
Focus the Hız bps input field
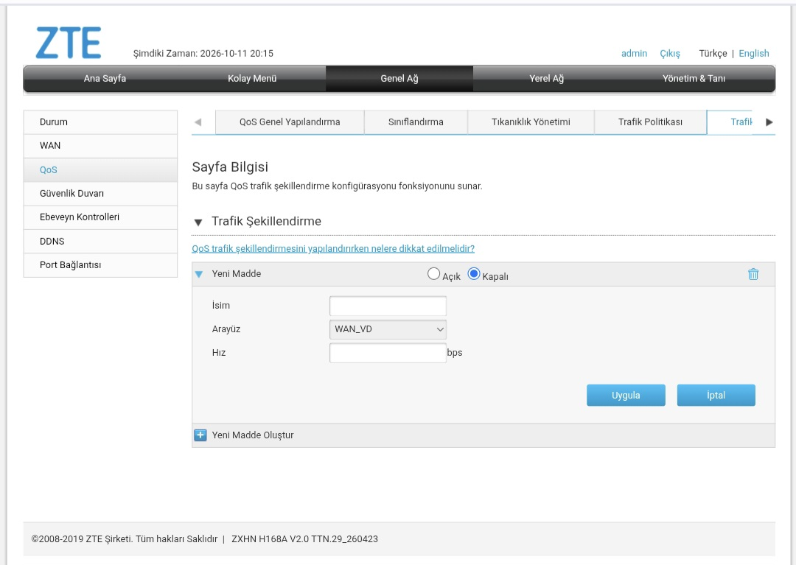point(388,353)
